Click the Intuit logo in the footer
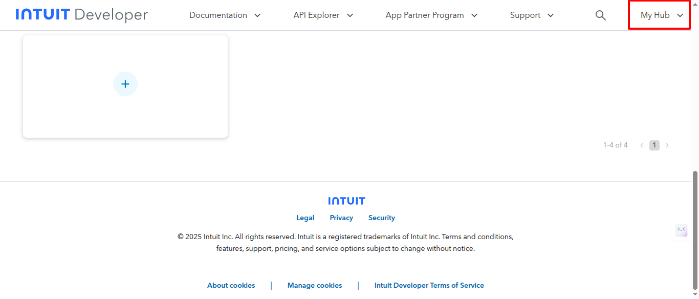699x299 pixels. [x=346, y=200]
